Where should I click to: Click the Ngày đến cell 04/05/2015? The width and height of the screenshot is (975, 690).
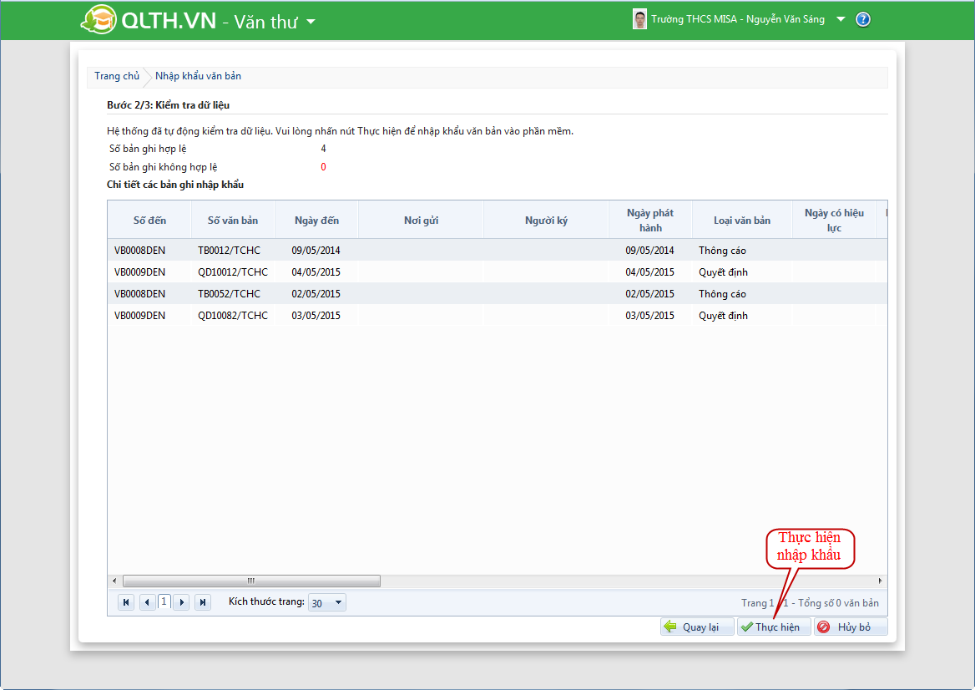(316, 271)
